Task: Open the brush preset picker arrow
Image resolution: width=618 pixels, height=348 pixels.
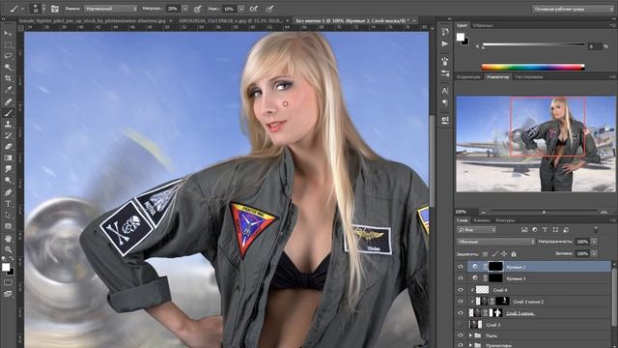Action: (43, 9)
